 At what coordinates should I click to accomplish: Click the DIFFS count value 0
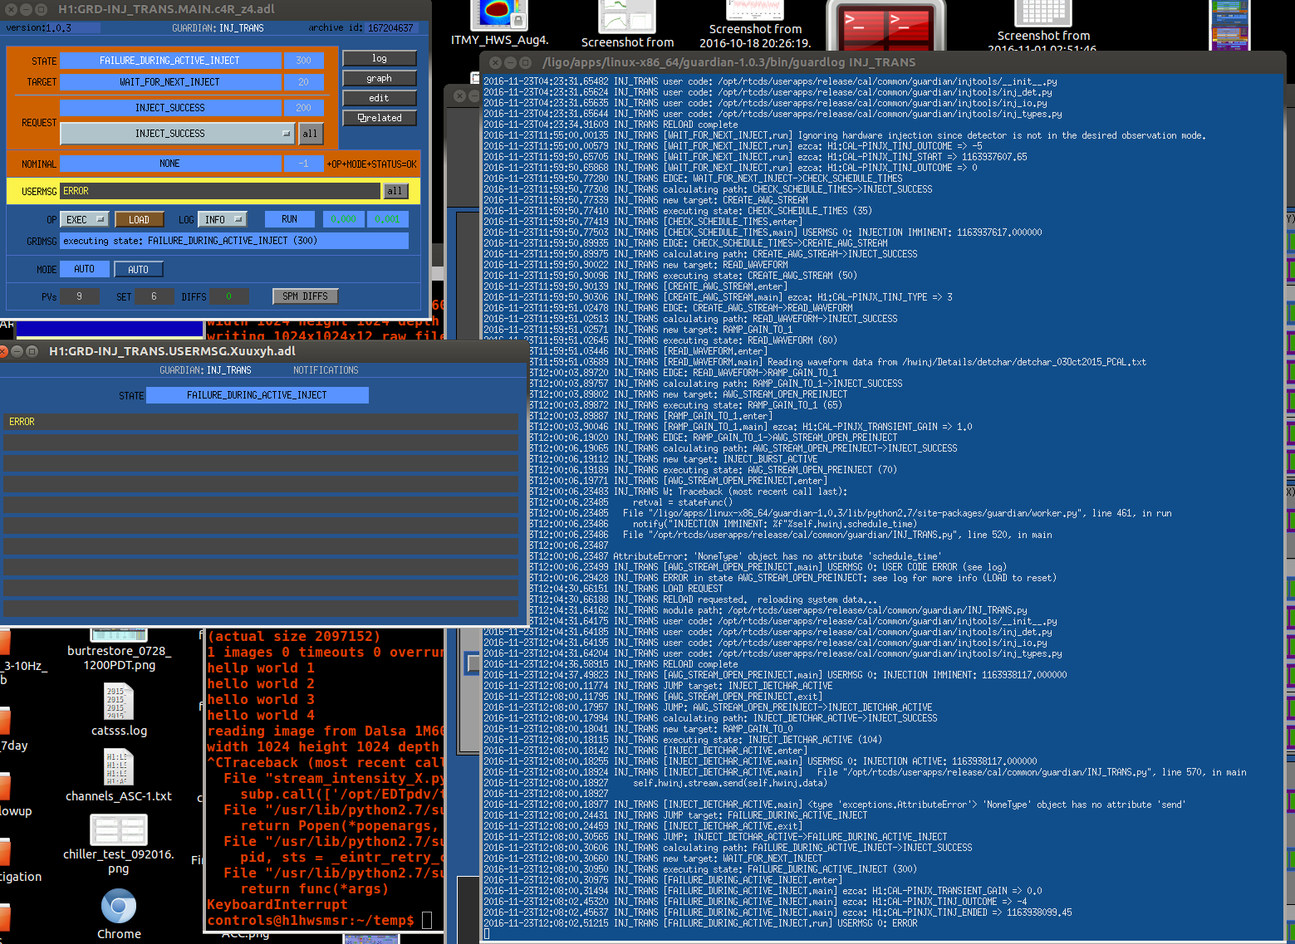click(228, 296)
